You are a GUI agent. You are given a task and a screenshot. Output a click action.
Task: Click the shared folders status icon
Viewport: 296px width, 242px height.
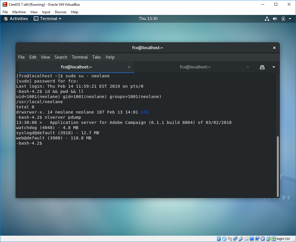pyautogui.click(x=246, y=239)
